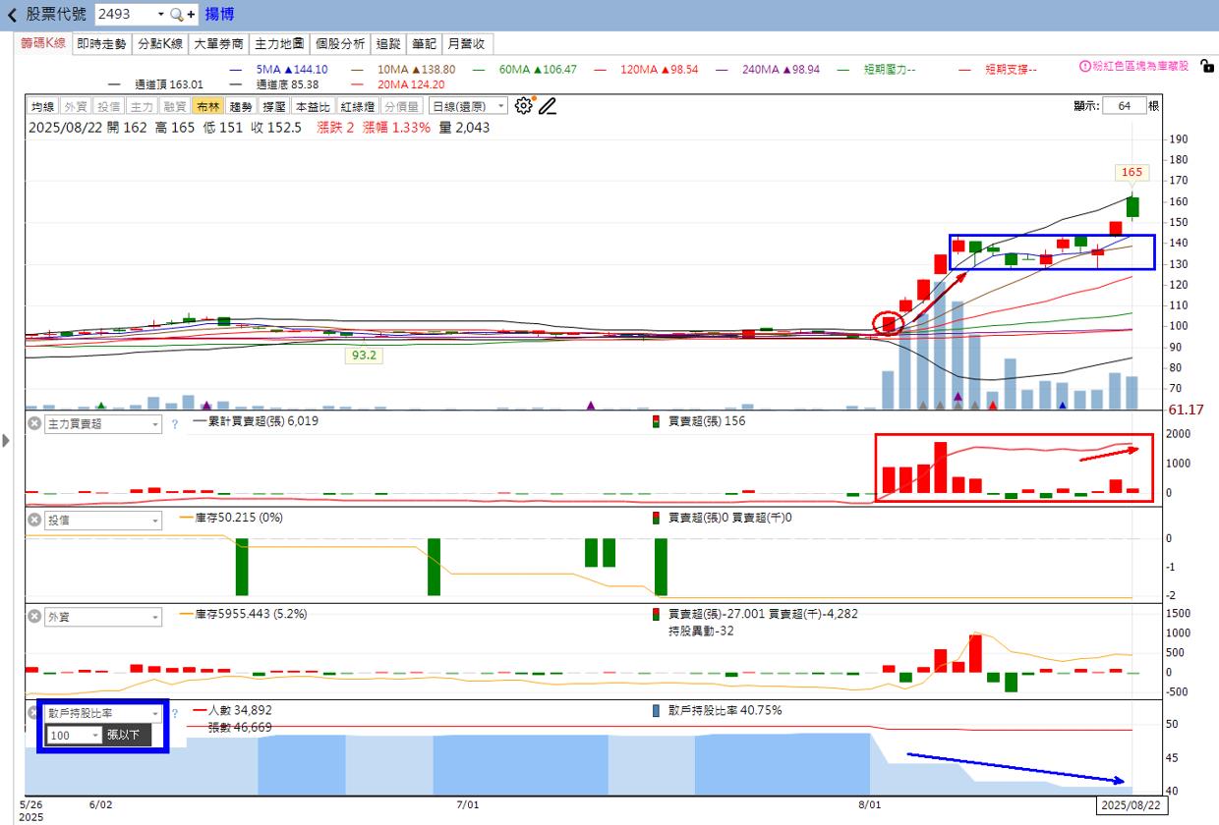
Task: Close the 主力買賣超 indicator panel
Action: click(34, 424)
